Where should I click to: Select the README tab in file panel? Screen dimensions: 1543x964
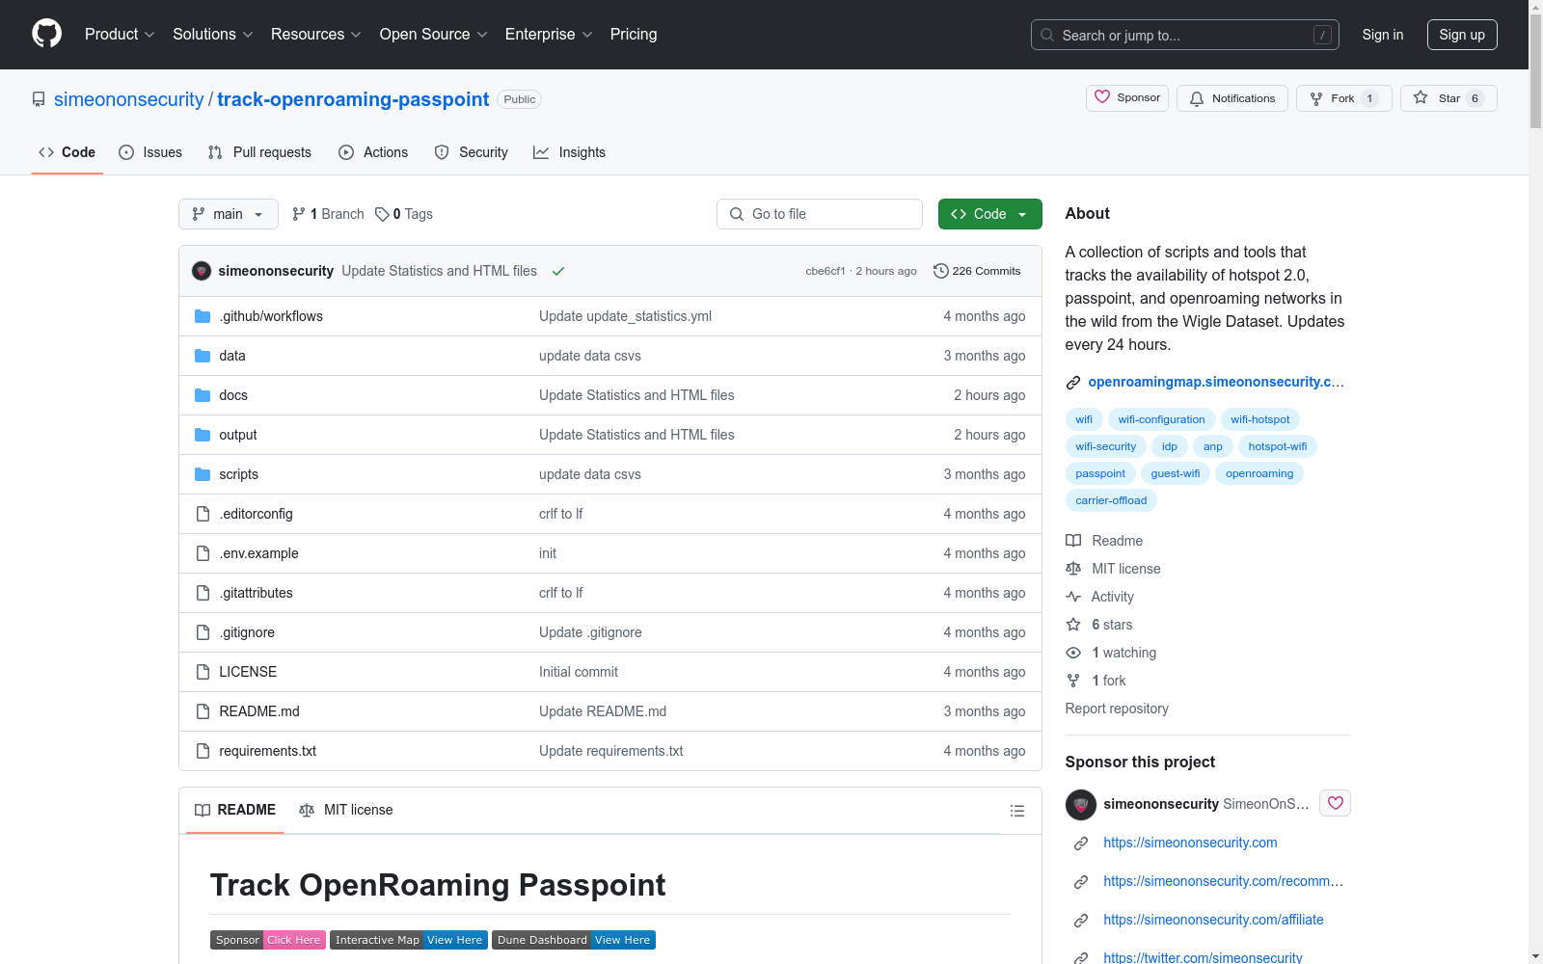(235, 810)
